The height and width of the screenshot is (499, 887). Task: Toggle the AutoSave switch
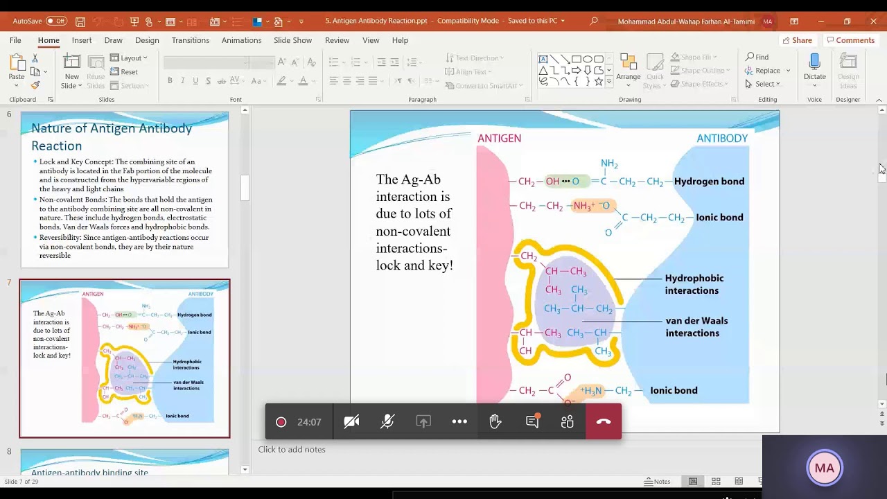56,21
